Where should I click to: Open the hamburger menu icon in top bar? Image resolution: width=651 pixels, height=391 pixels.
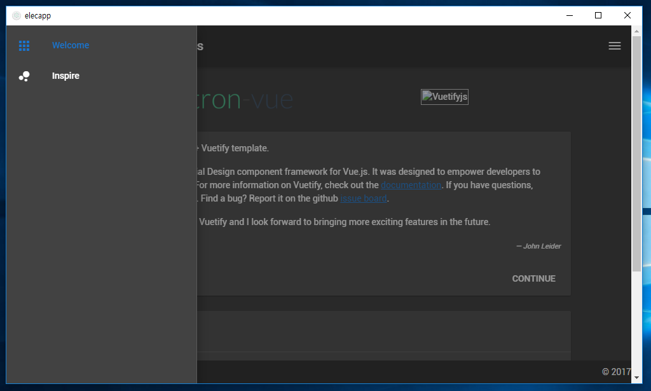click(x=615, y=46)
